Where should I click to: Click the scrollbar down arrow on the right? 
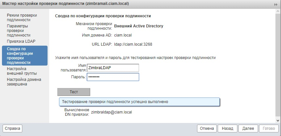tap(278, 120)
